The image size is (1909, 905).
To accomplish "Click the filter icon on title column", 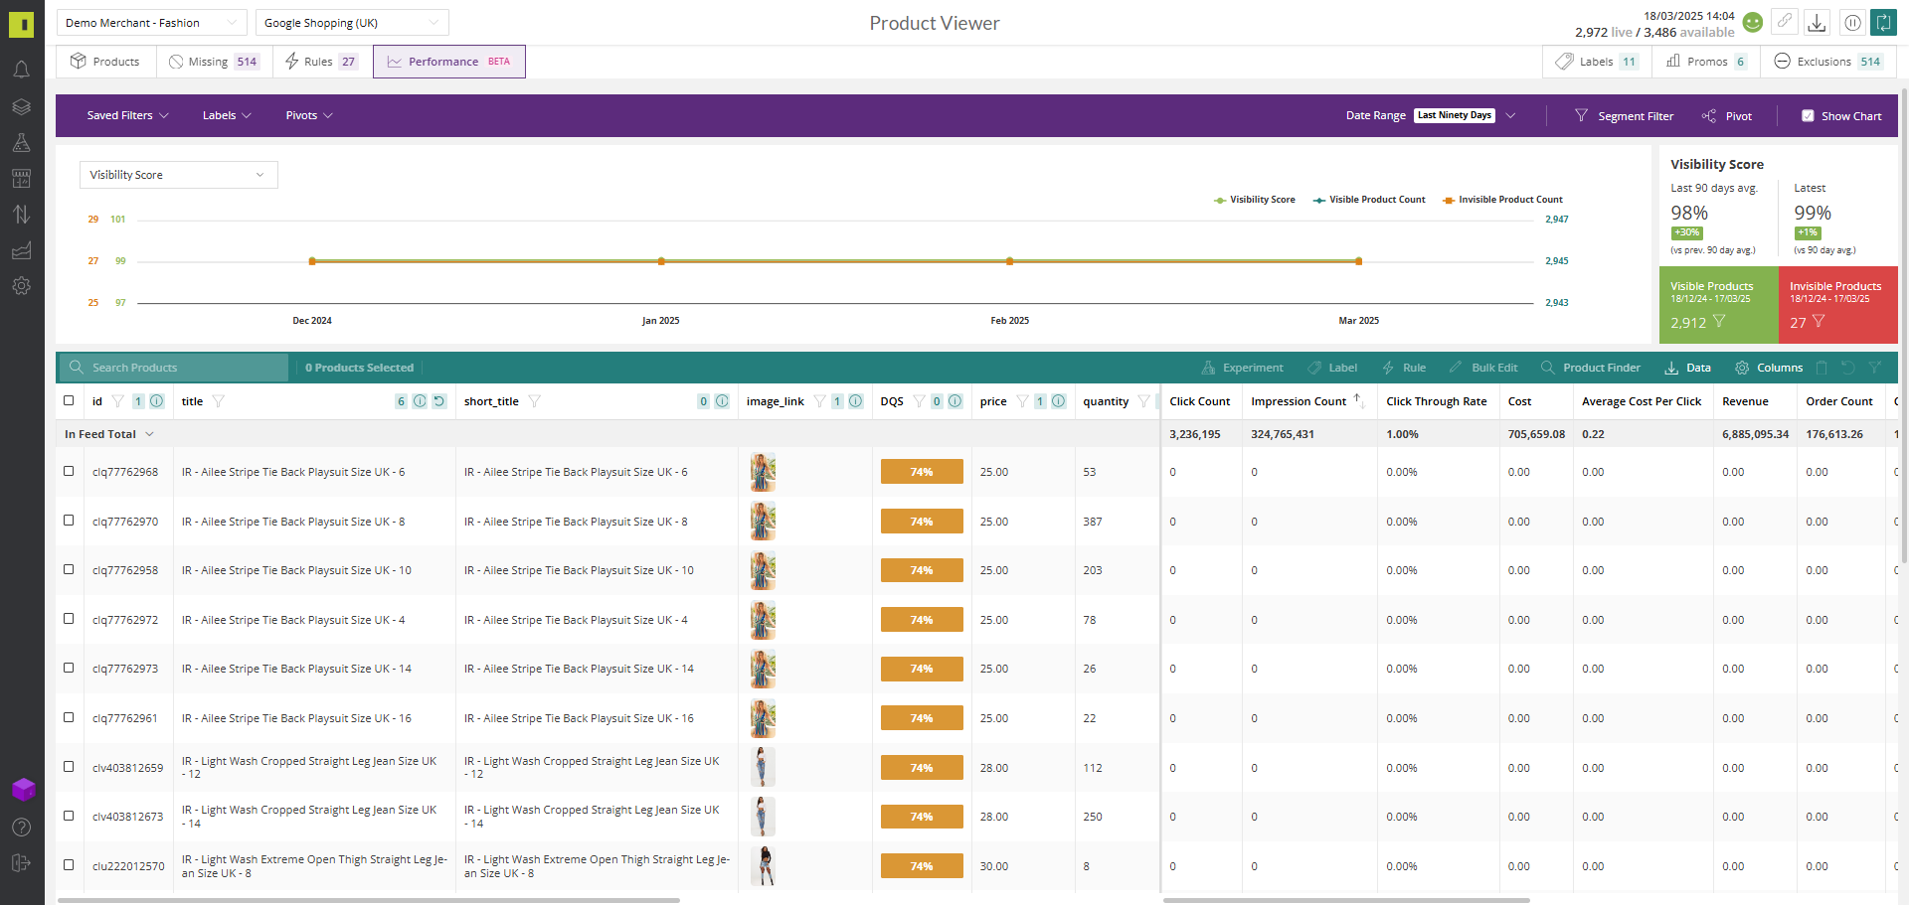I will click(219, 401).
